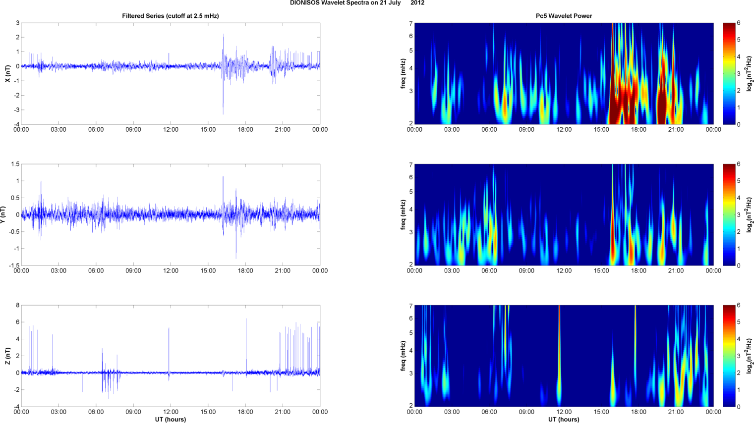Click the Y component filtered time series plot
This screenshot has width=754, height=423.
pos(171,215)
